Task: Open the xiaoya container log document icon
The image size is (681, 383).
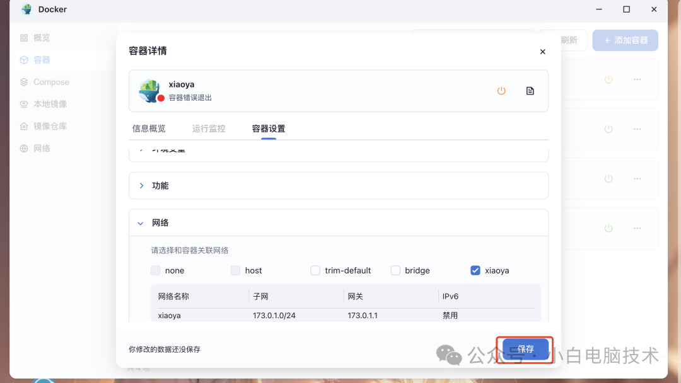Action: tap(530, 90)
